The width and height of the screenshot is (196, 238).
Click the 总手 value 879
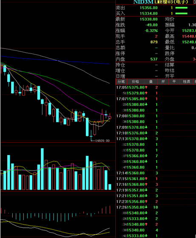pos(154,42)
